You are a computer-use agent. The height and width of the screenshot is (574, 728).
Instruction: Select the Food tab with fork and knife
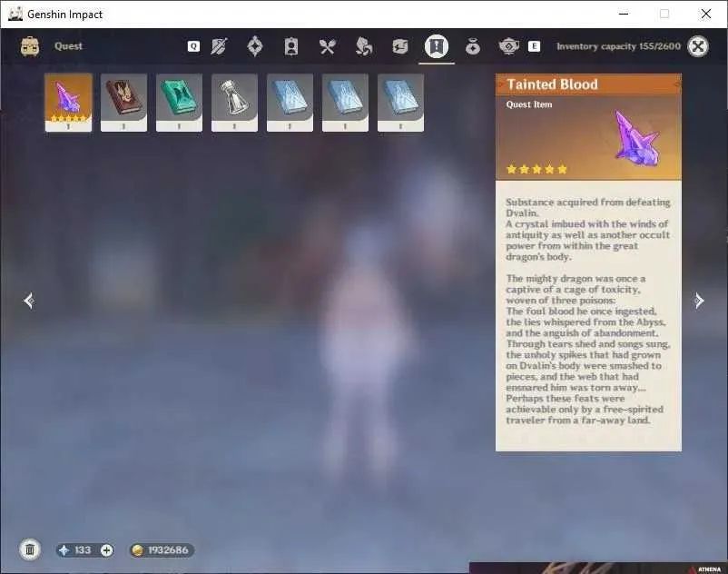328,46
